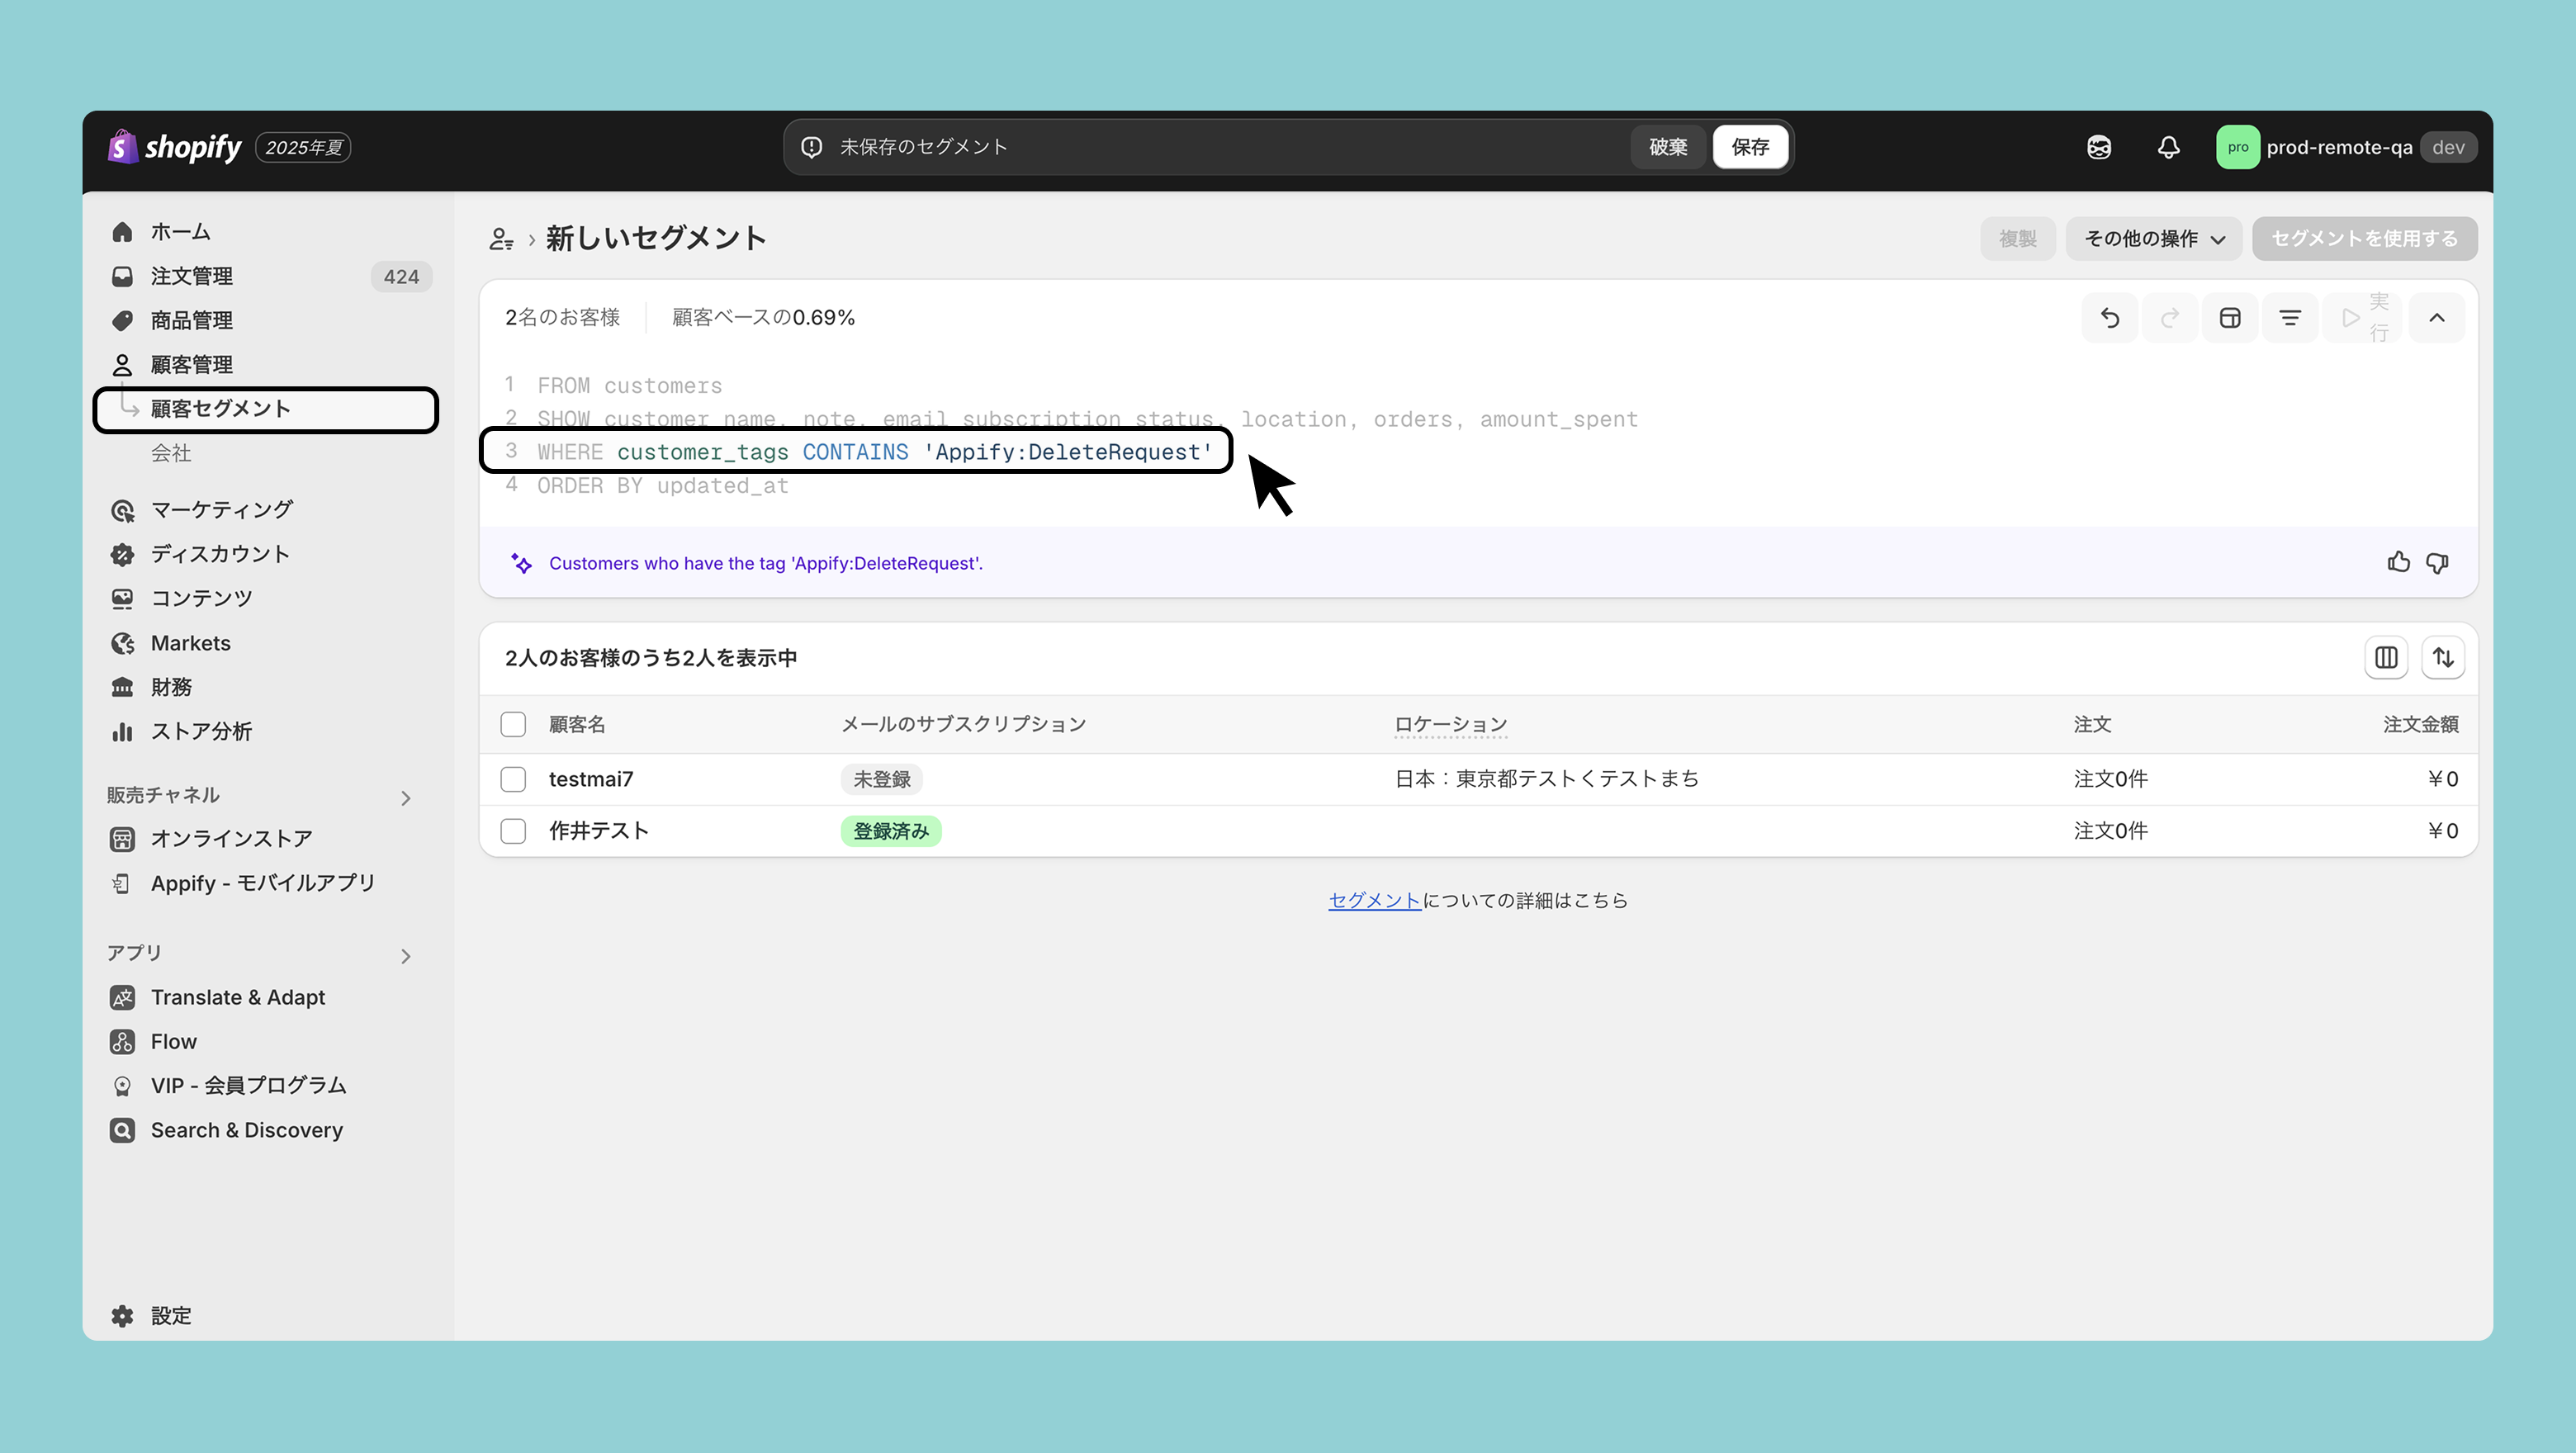Open the segment templates icon
The width and height of the screenshot is (2576, 1453).
2230,318
